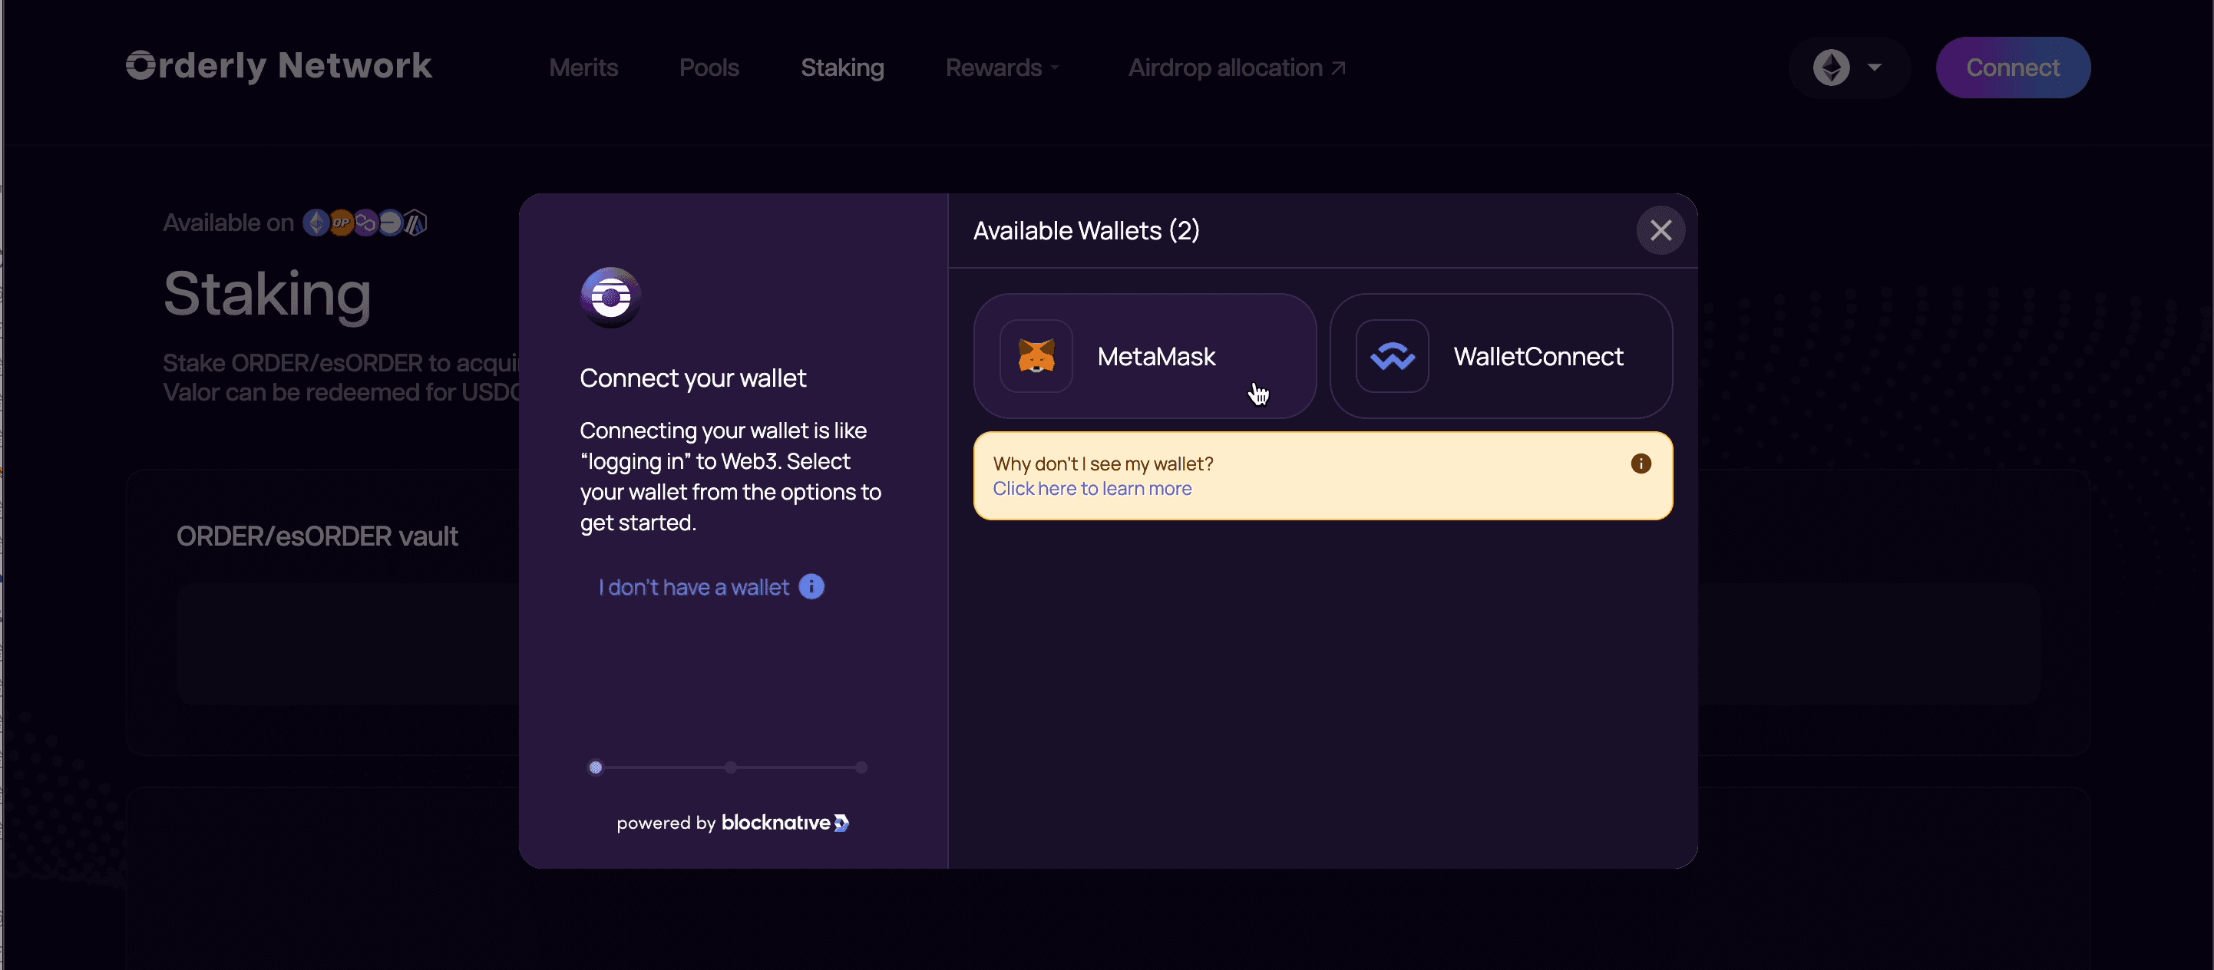Screen dimensions: 2214x970
Task: Click the Orderly logo in the dialog
Action: tap(610, 297)
